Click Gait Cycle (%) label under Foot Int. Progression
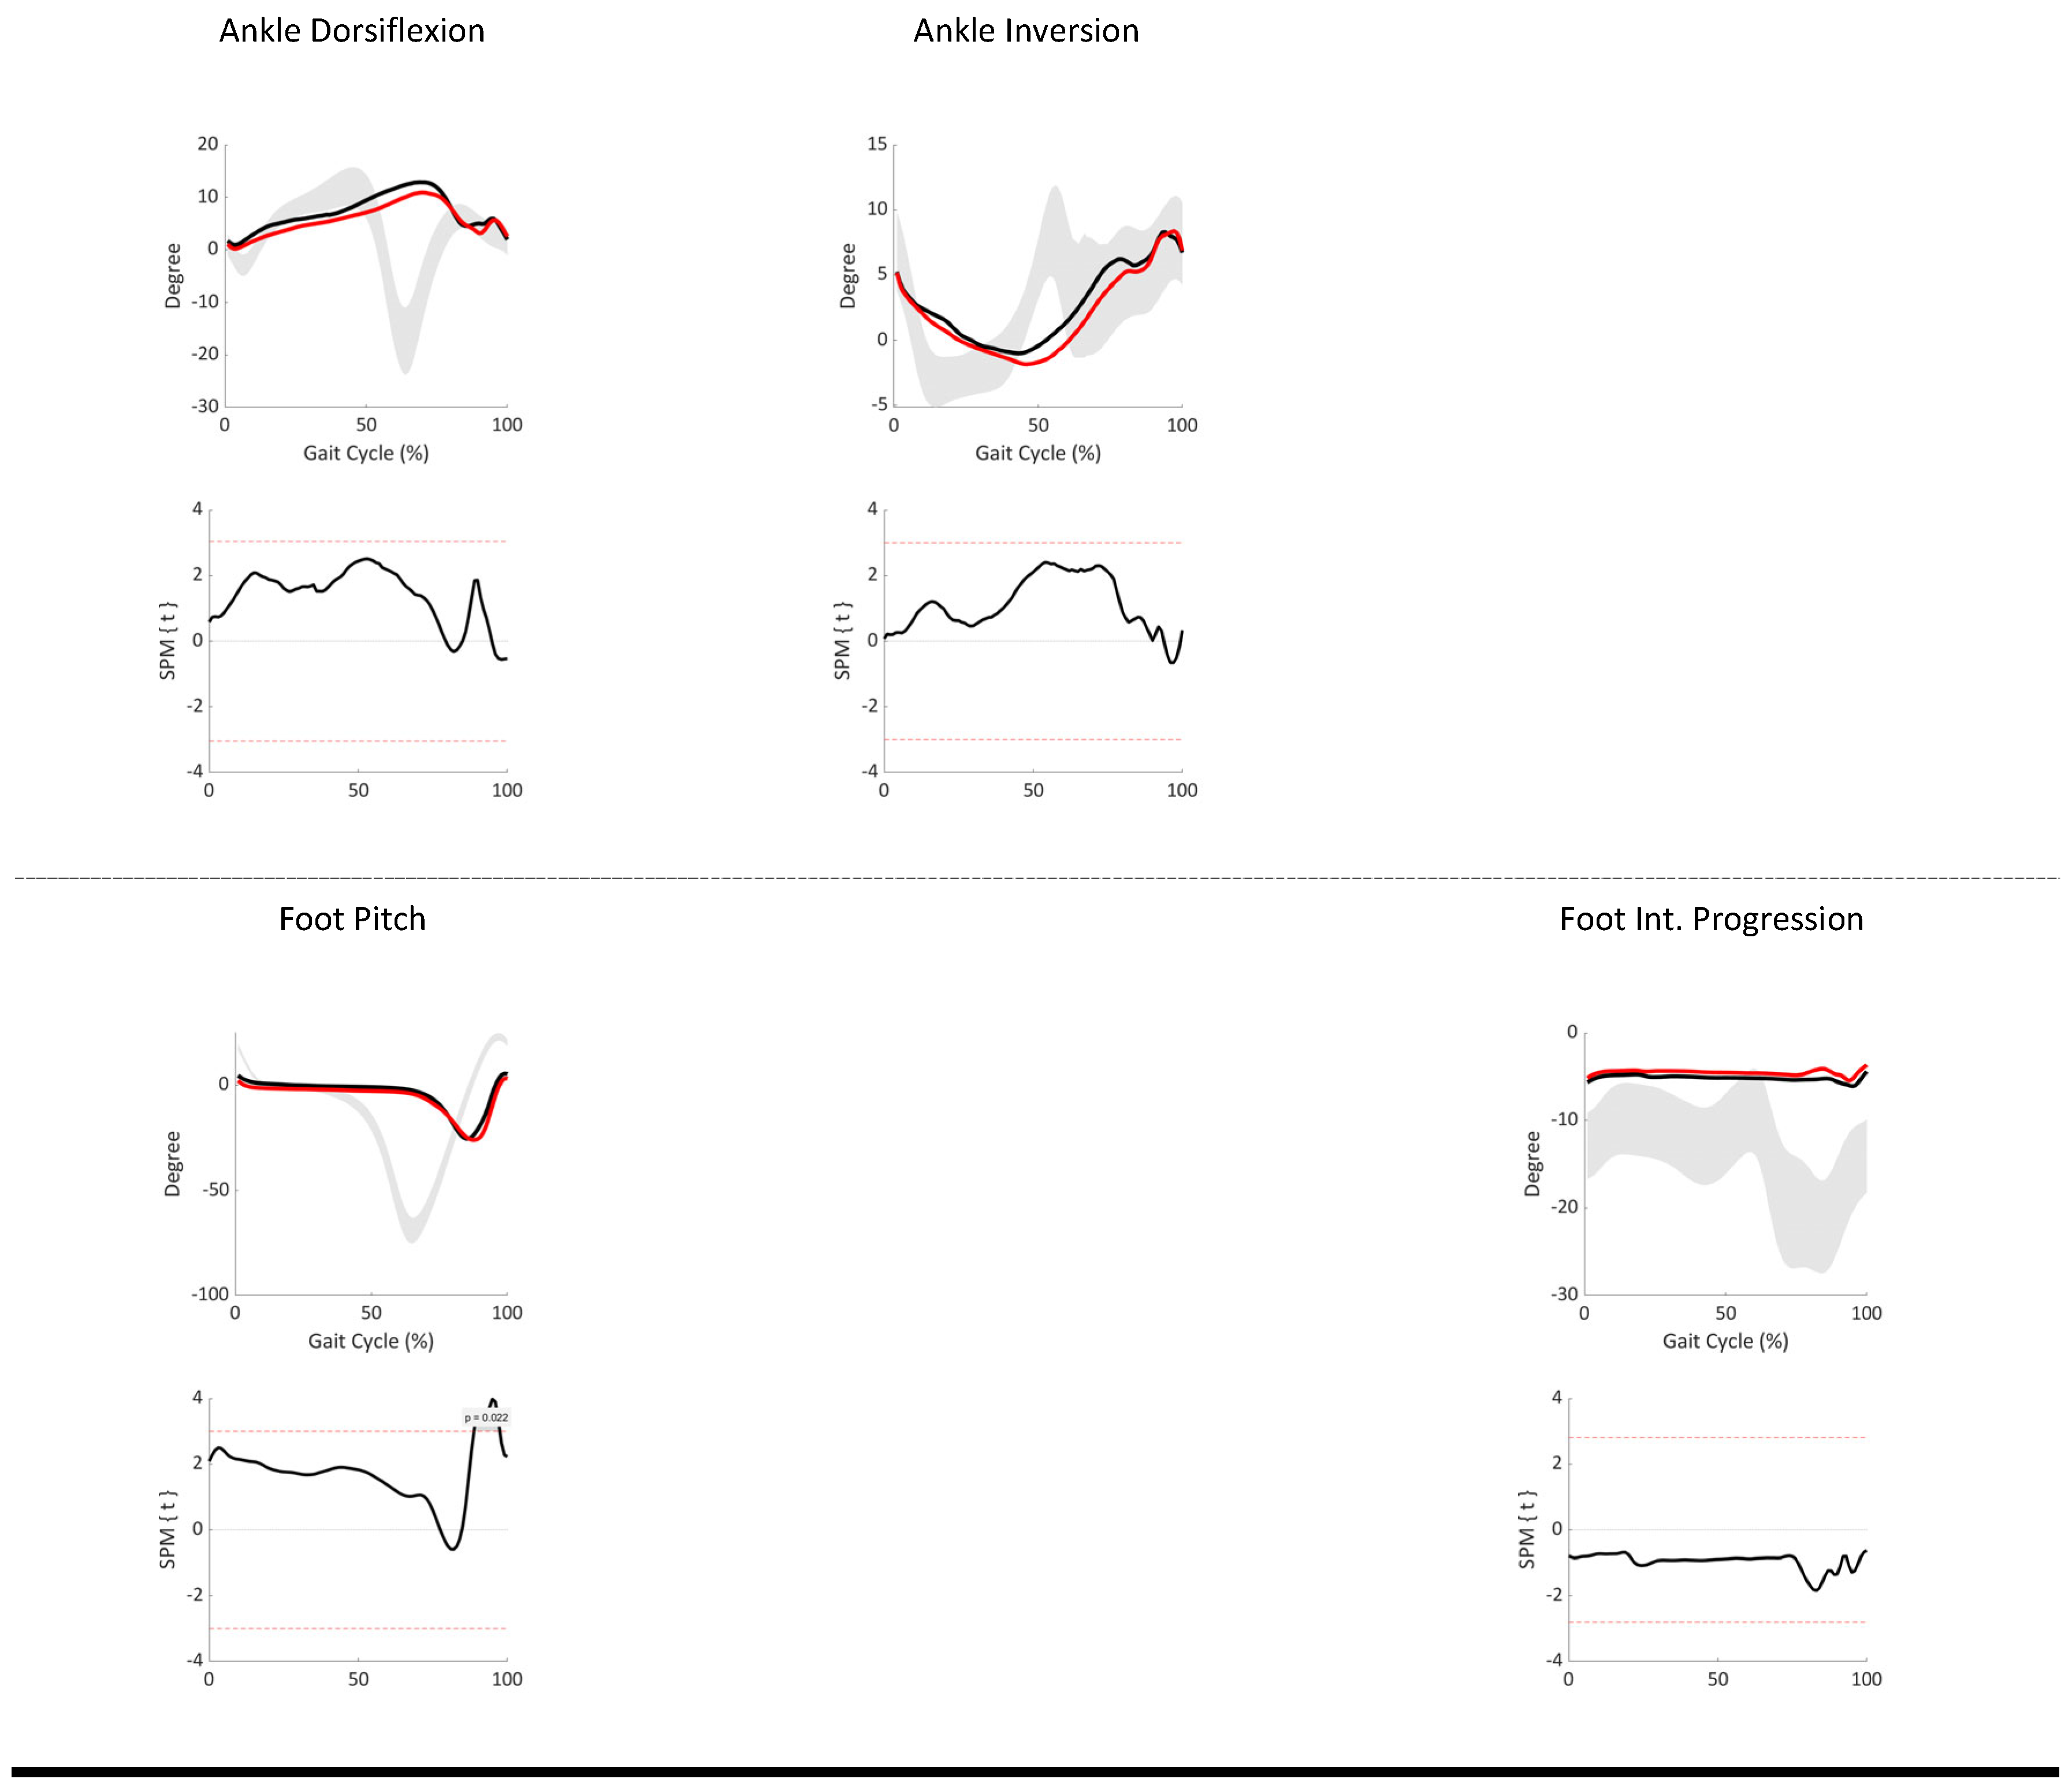This screenshot has width=2072, height=1790. tap(1725, 1341)
